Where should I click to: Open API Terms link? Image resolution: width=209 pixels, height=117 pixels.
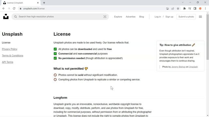(8, 62)
